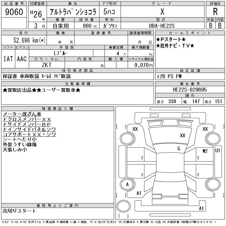Viewport: 226px width, 226px height.
Task: Click the month value 3 月
Action: [x=39, y=26]
